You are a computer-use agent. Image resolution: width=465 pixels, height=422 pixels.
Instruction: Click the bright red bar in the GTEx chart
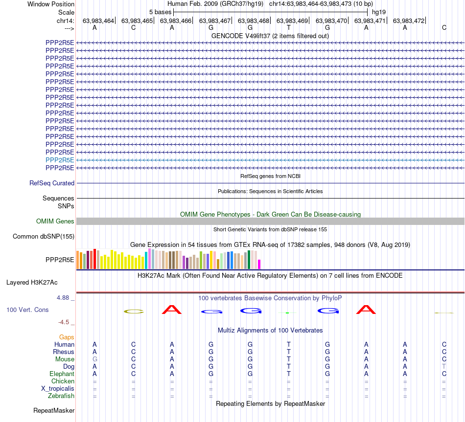[94, 259]
